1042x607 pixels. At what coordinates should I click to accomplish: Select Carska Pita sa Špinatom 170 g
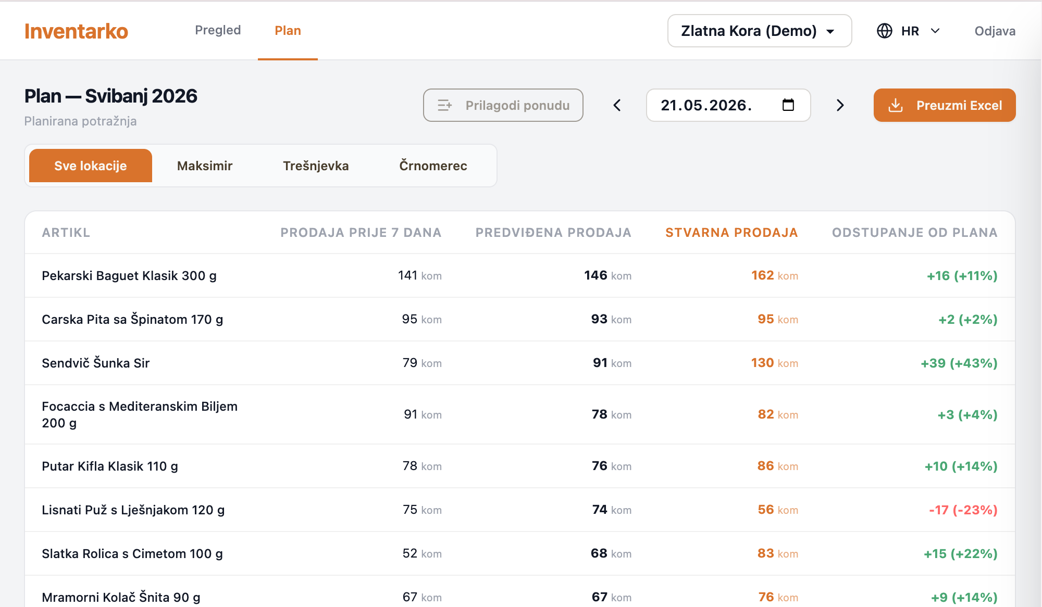[x=520, y=319]
